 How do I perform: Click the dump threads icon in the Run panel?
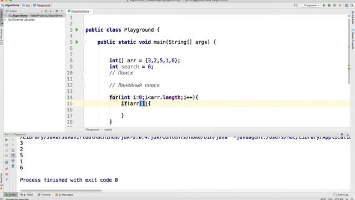7,156
